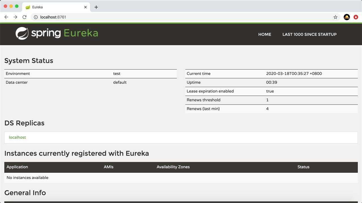The height and width of the screenshot is (203, 362).
Task: Select the 'true' lease expiration value
Action: pos(270,91)
